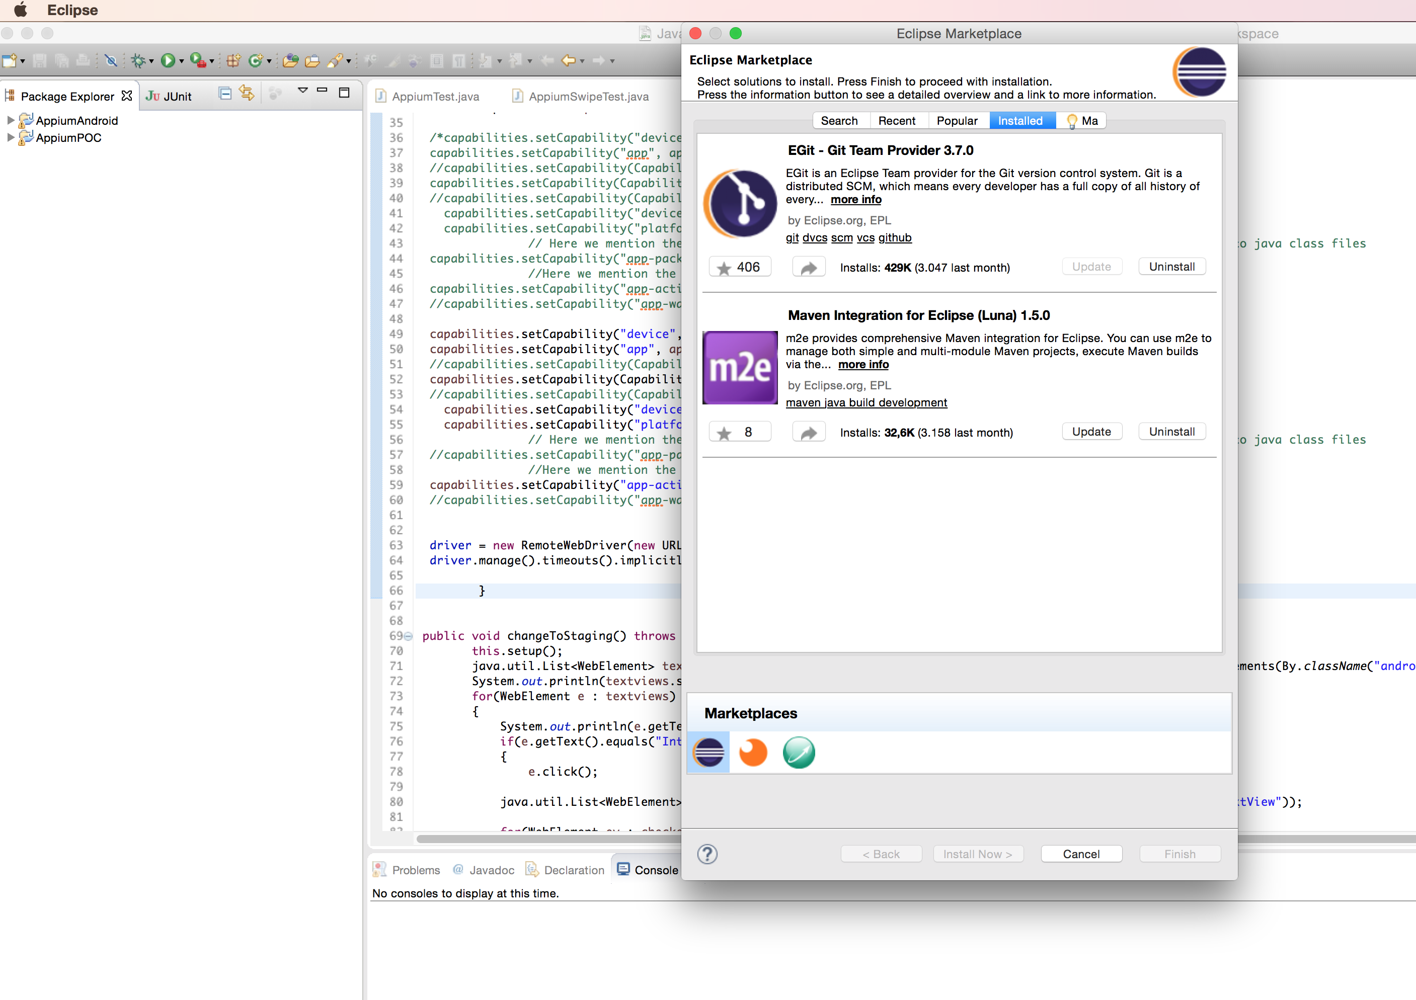Click Update for Maven Integration for Eclipse
1416x1000 pixels.
(x=1091, y=432)
